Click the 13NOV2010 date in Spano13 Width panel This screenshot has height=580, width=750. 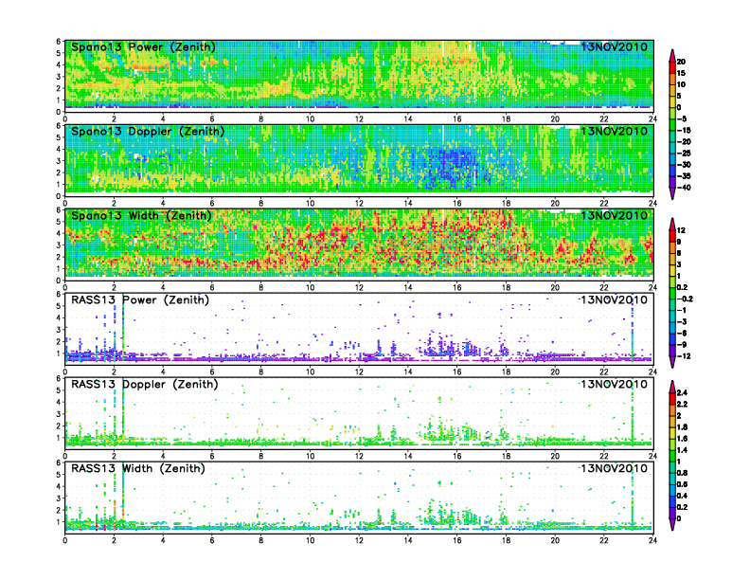[614, 215]
